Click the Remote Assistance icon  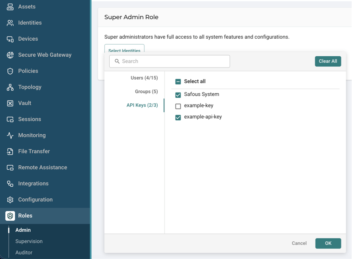point(10,168)
